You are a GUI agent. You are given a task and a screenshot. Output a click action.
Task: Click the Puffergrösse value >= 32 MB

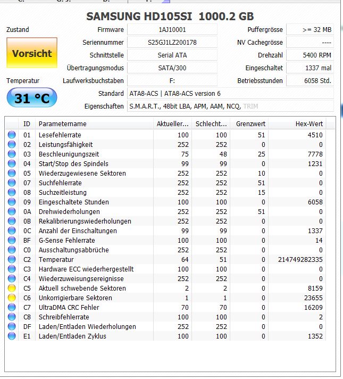click(x=310, y=29)
